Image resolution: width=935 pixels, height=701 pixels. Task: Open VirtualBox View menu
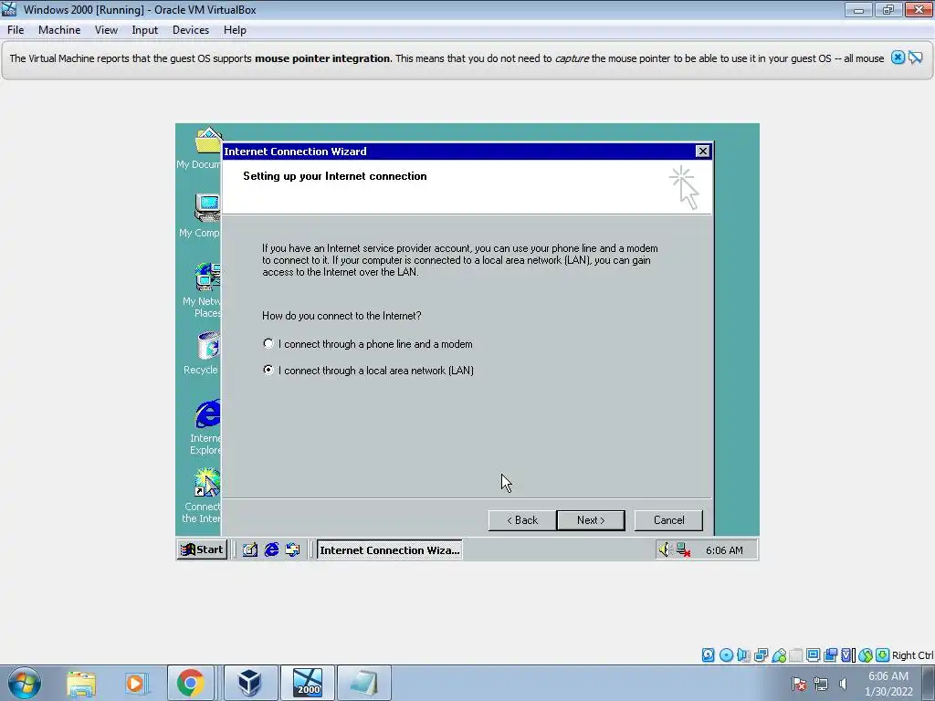pos(106,30)
